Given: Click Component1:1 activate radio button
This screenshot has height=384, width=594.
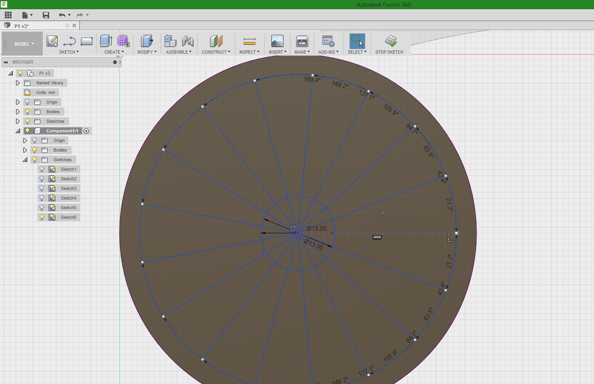Looking at the screenshot, I should 86,131.
